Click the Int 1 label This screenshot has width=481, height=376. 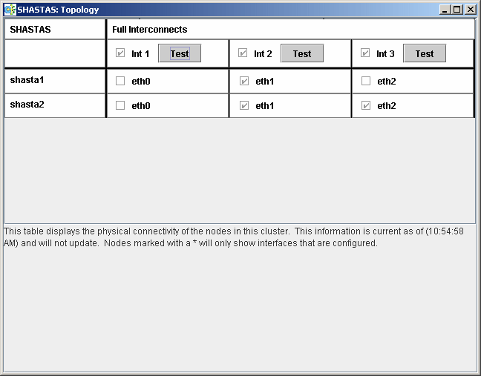(x=140, y=54)
